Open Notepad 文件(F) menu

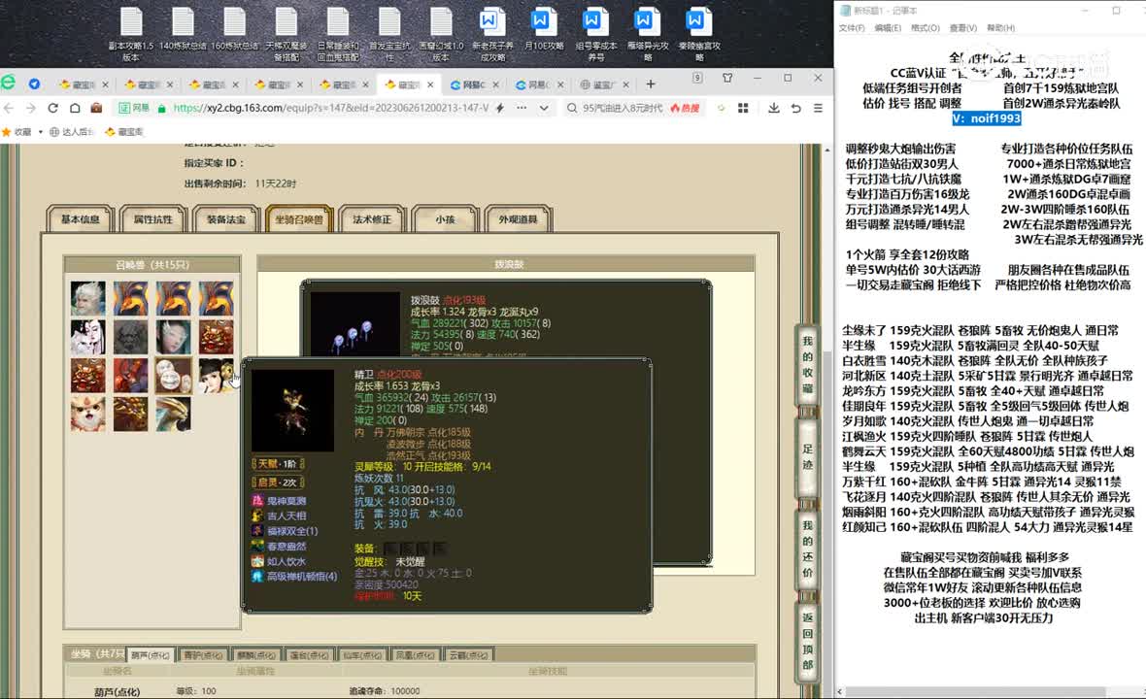coord(852,28)
